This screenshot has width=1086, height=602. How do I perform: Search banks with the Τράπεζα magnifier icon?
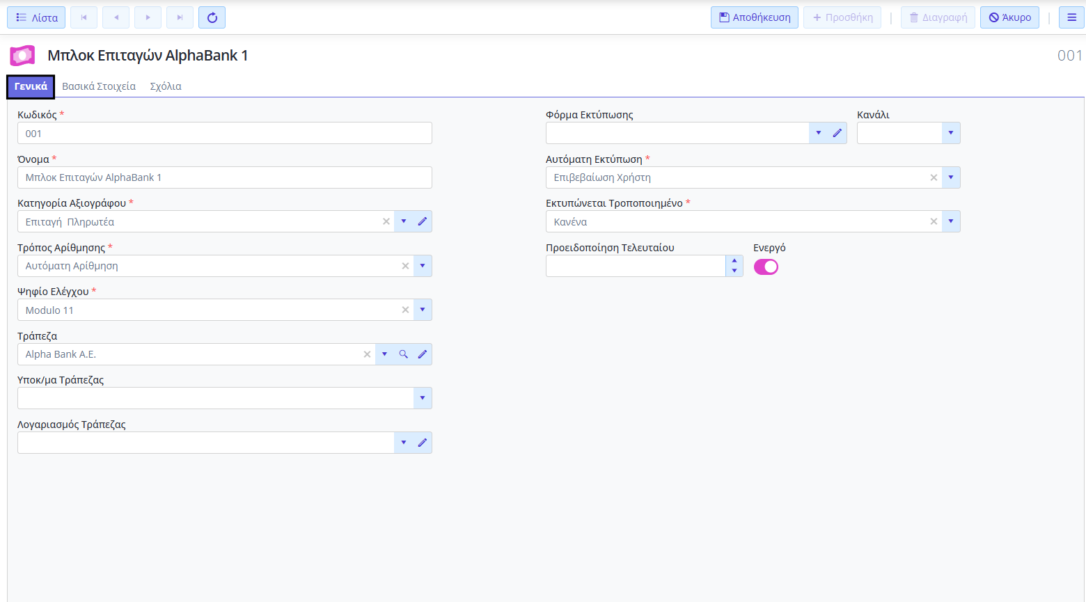(x=403, y=354)
